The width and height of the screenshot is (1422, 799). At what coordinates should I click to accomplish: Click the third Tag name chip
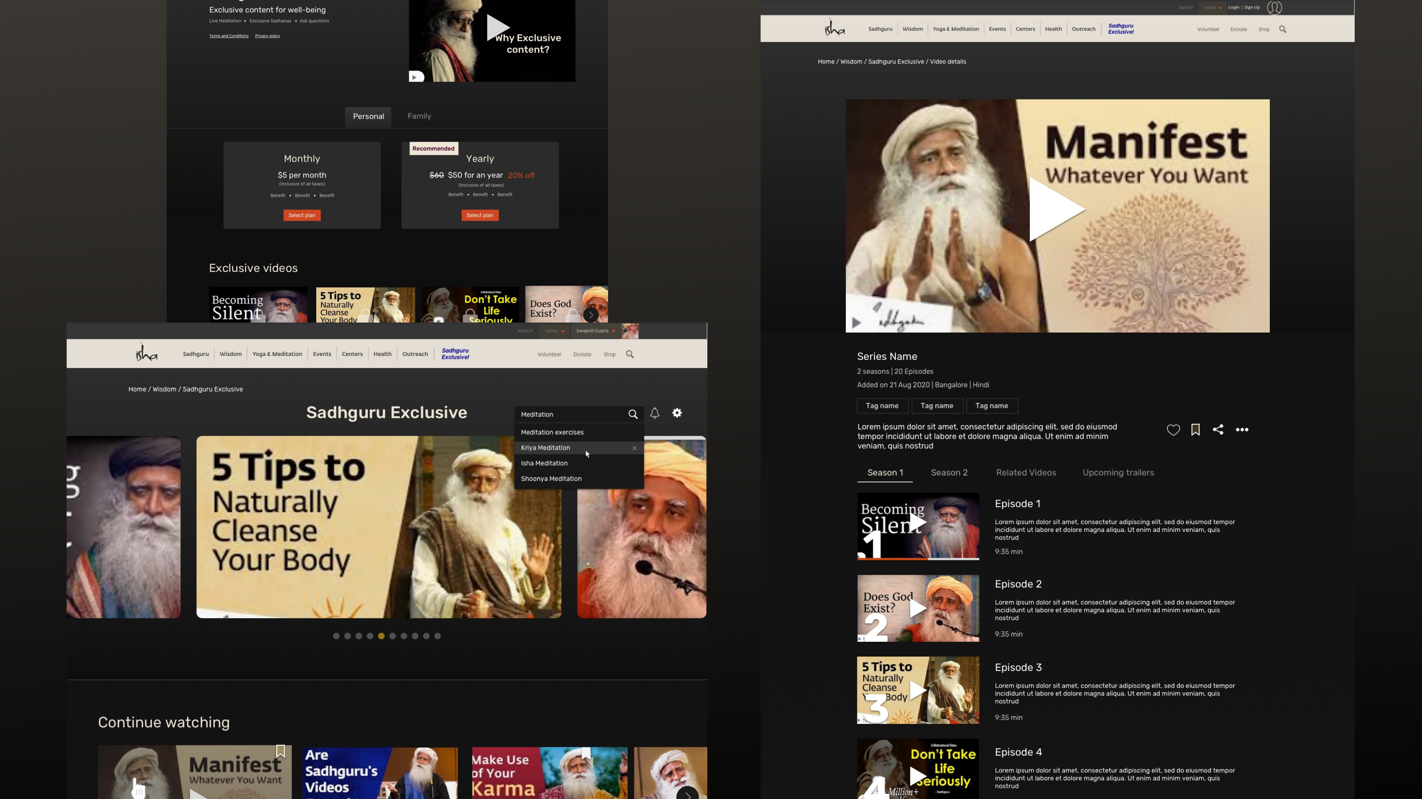(992, 406)
